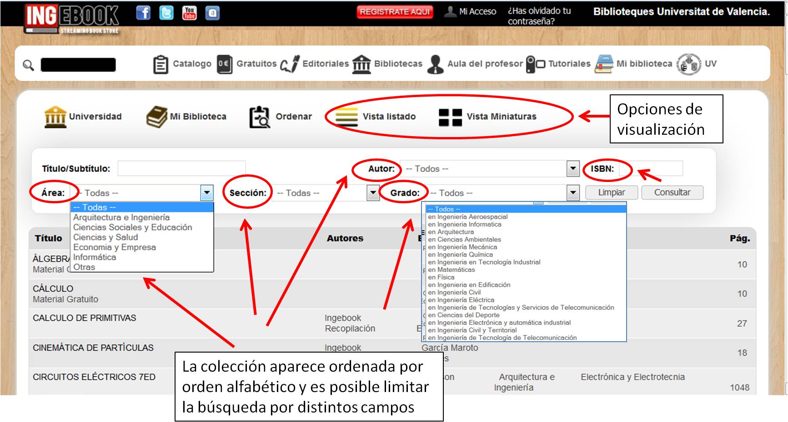Open the Editoriales pen icon
The height and width of the screenshot is (422, 788).
point(290,64)
